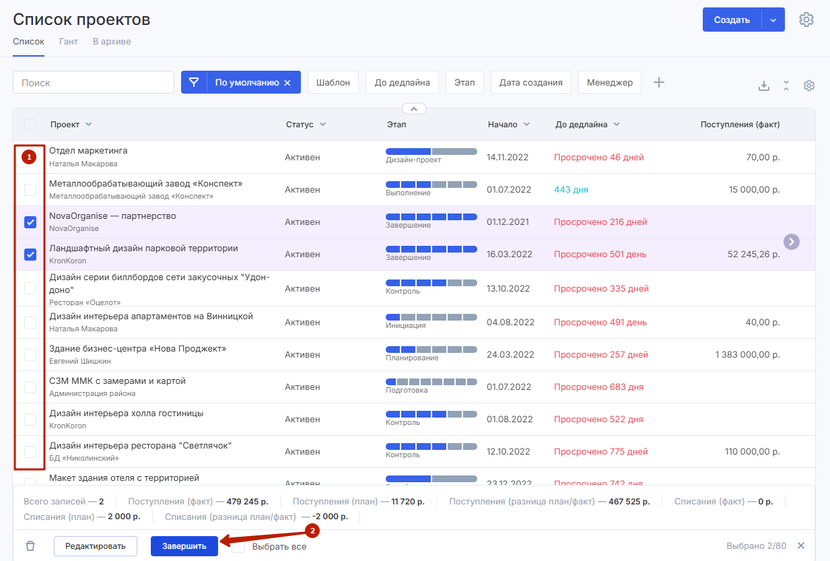Remove the По умолчанию filter with X
The height and width of the screenshot is (561, 830).
click(x=287, y=83)
